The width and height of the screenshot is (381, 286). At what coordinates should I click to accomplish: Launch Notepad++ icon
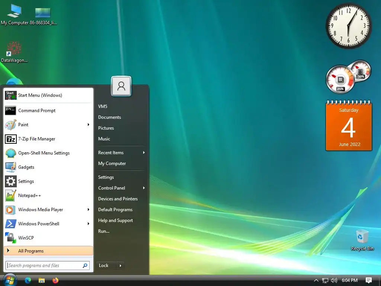pos(11,195)
